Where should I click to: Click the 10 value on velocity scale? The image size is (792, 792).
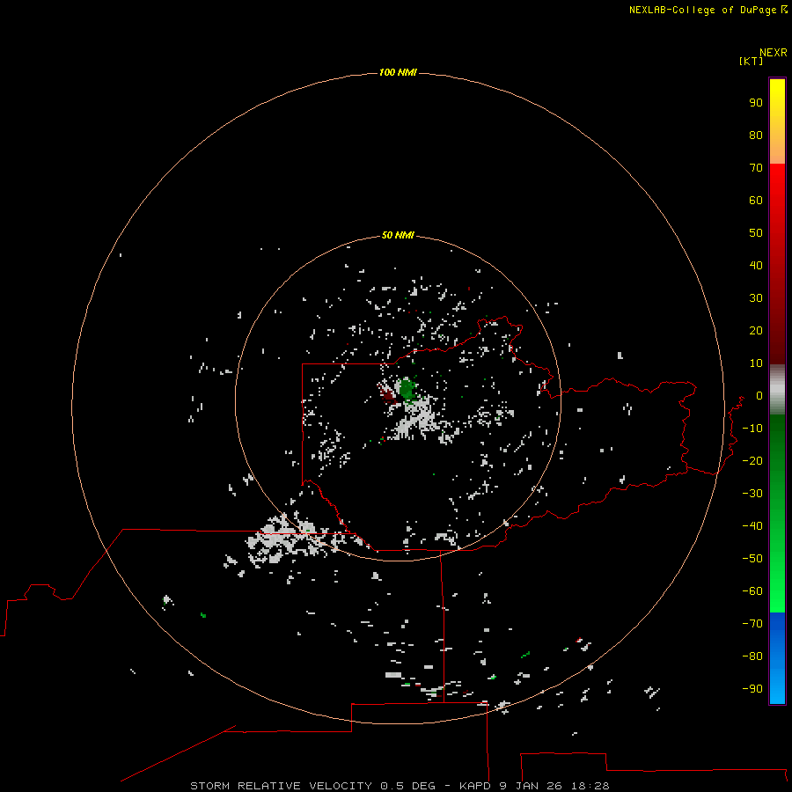756,363
